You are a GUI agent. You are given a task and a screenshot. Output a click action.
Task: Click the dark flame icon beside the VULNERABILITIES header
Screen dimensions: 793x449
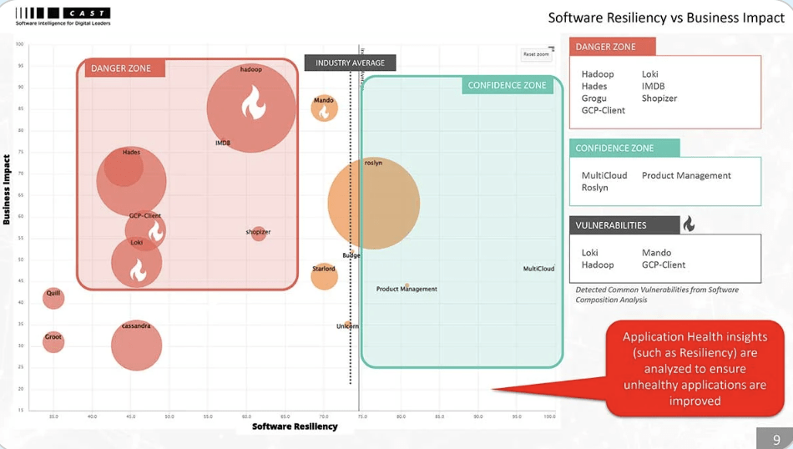click(x=689, y=224)
